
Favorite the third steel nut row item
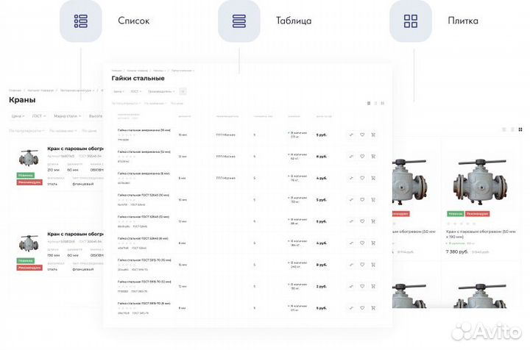[x=362, y=177]
